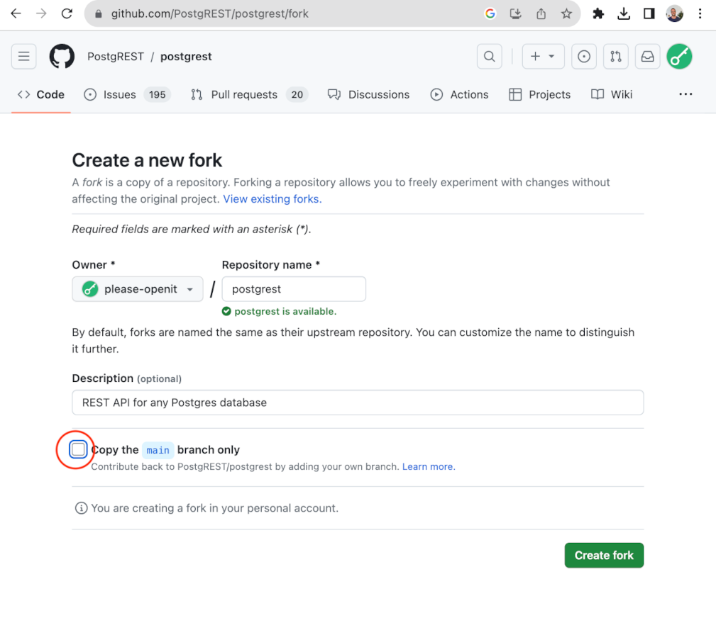Show more repository tabs via ellipsis
The width and height of the screenshot is (716, 635).
coord(685,94)
